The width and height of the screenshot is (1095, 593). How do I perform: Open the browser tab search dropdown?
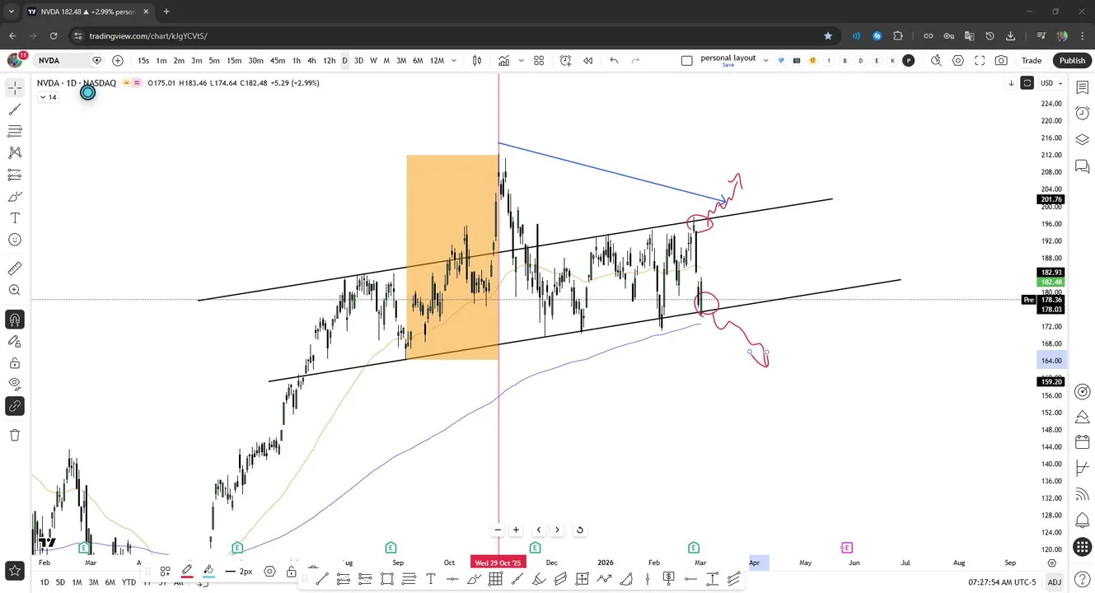click(x=11, y=12)
